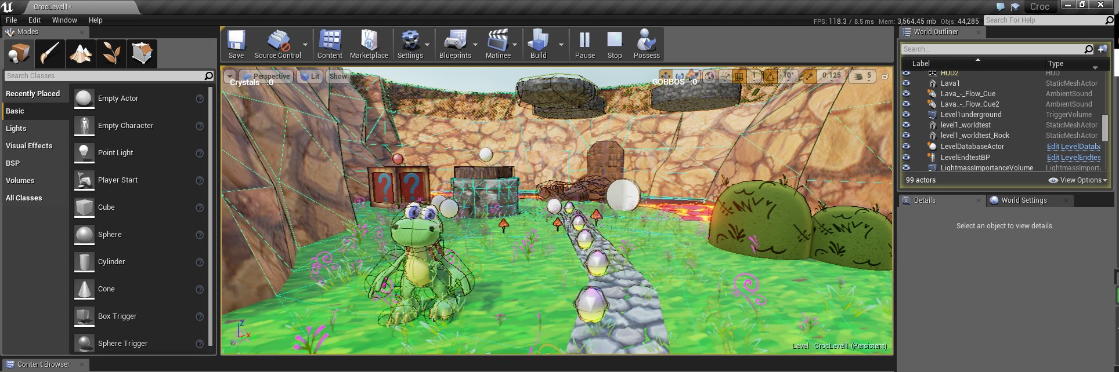The height and width of the screenshot is (372, 1119).
Task: Click the Matinee toolbar icon
Action: [498, 45]
